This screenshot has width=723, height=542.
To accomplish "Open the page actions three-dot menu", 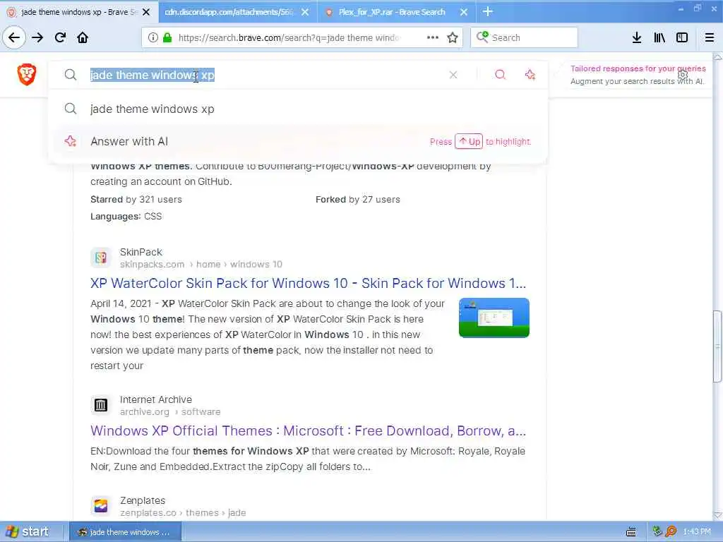I will pyautogui.click(x=433, y=37).
